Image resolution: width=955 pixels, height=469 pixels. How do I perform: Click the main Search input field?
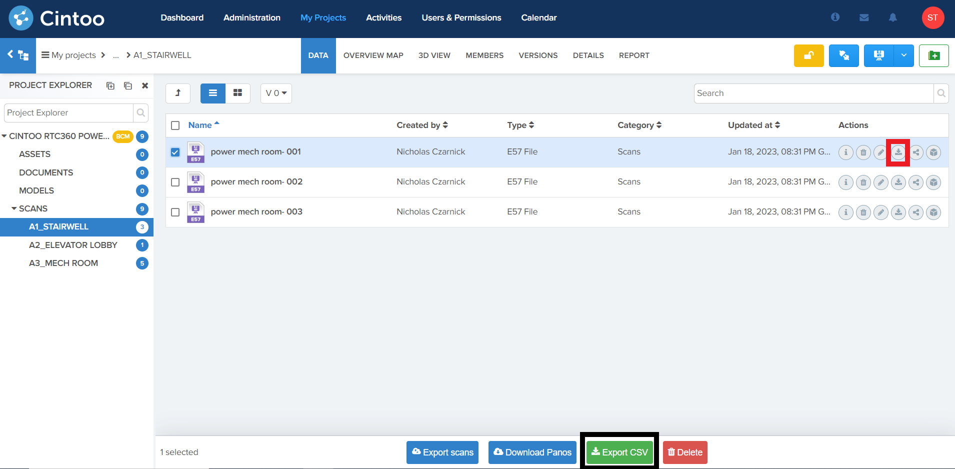click(813, 93)
